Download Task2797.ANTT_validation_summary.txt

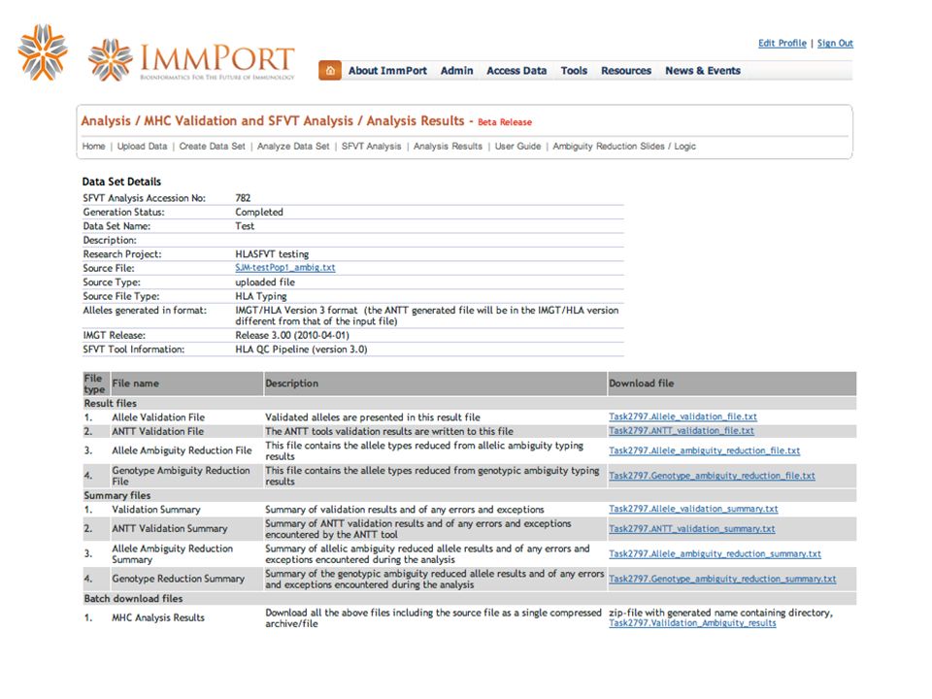[692, 528]
